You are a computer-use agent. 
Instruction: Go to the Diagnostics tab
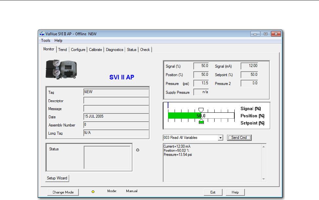pyautogui.click(x=115, y=50)
